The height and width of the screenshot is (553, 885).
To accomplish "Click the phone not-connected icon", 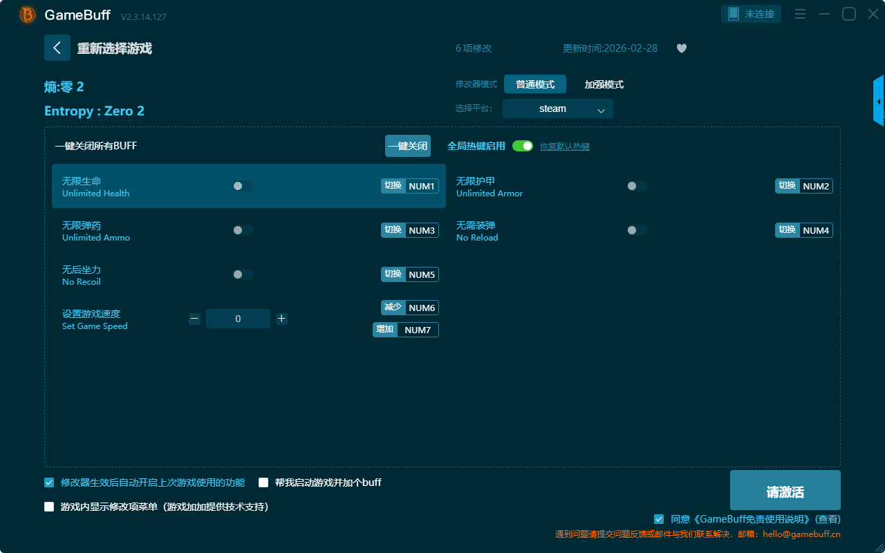I will tap(734, 14).
